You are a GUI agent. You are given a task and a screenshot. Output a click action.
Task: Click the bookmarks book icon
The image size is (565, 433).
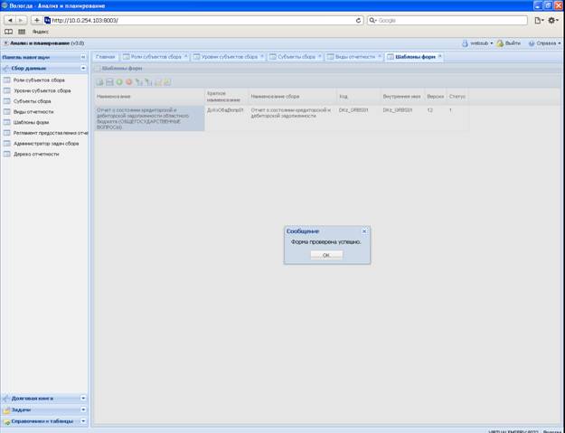[9, 32]
